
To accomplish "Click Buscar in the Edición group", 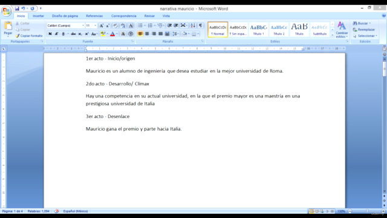I will point(362,23).
